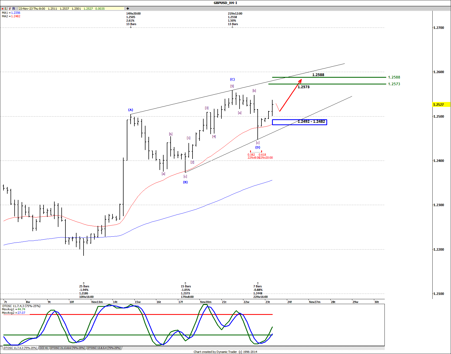Select the blue 1.2492 - 1.2482 box
This screenshot has height=354, width=451.
click(300, 122)
